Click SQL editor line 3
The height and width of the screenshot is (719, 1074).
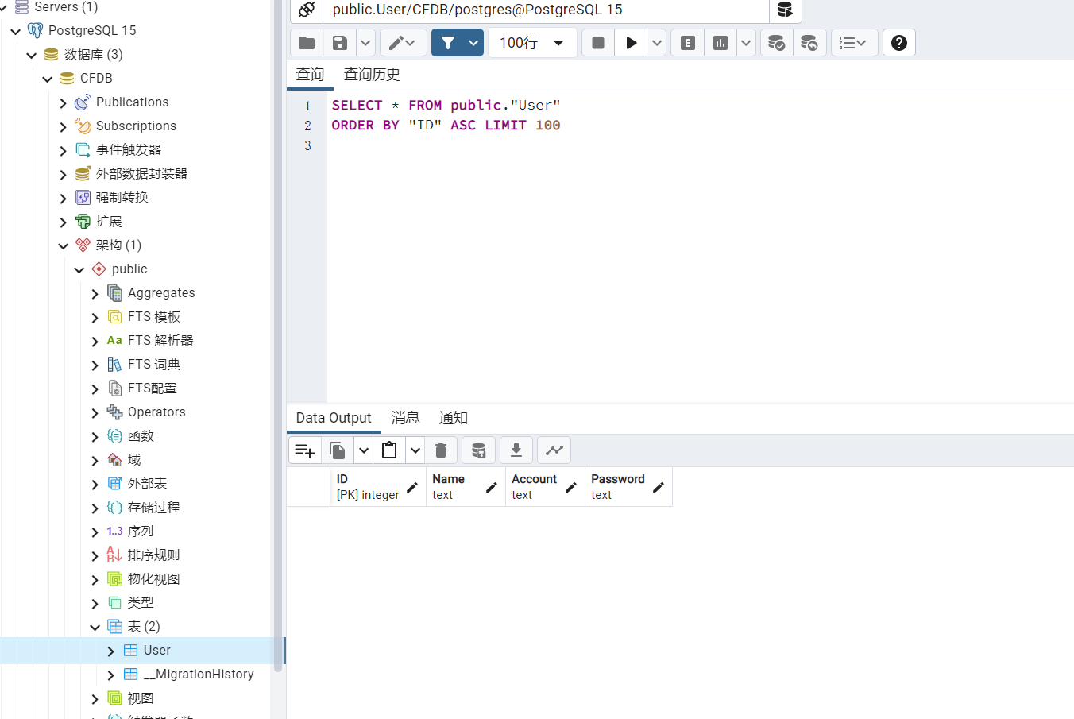(699, 145)
